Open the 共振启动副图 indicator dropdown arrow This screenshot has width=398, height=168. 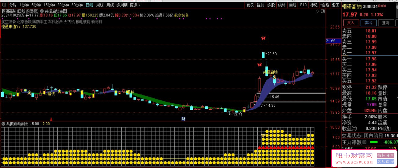4,124
